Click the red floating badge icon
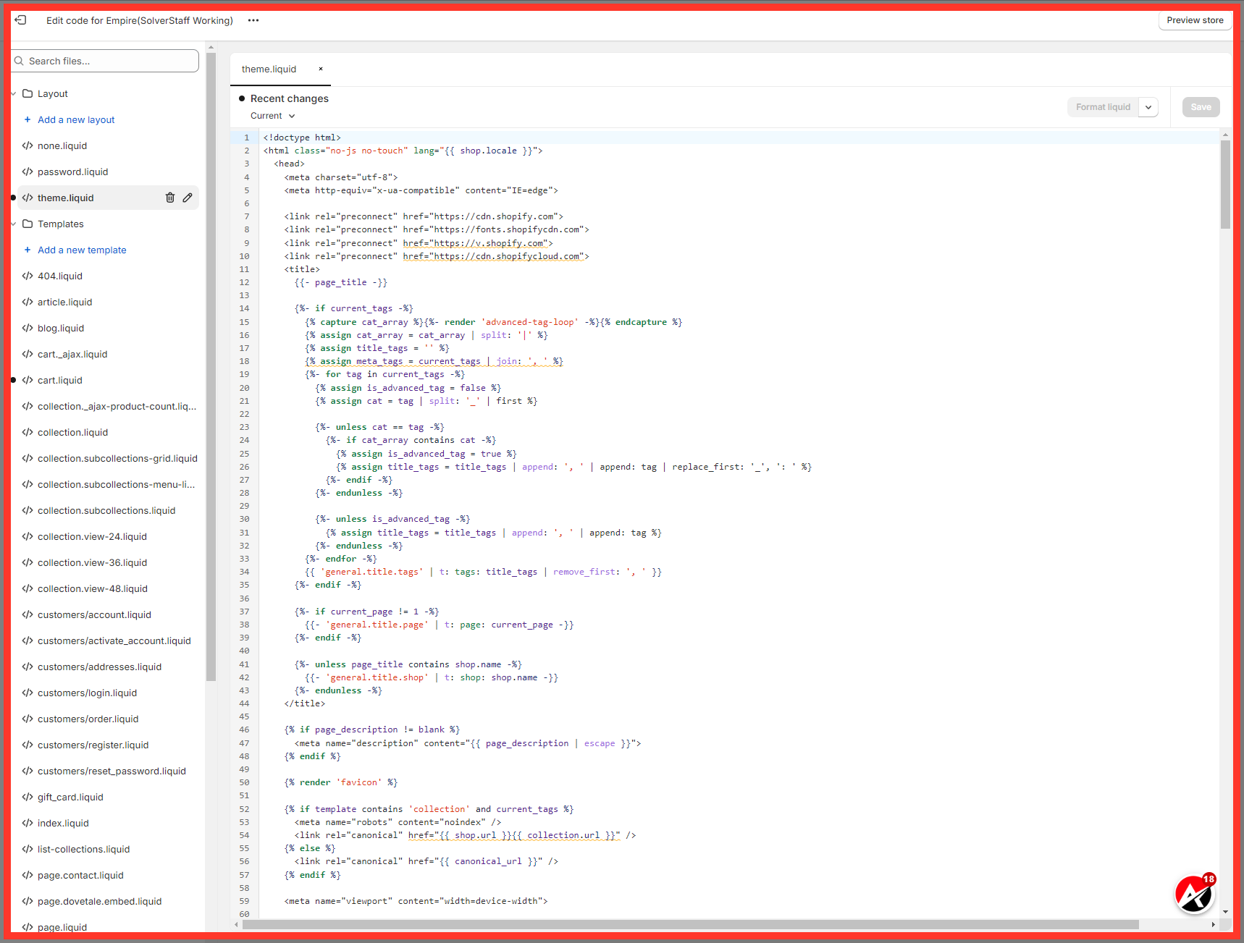This screenshot has width=1244, height=943. (x=1194, y=894)
